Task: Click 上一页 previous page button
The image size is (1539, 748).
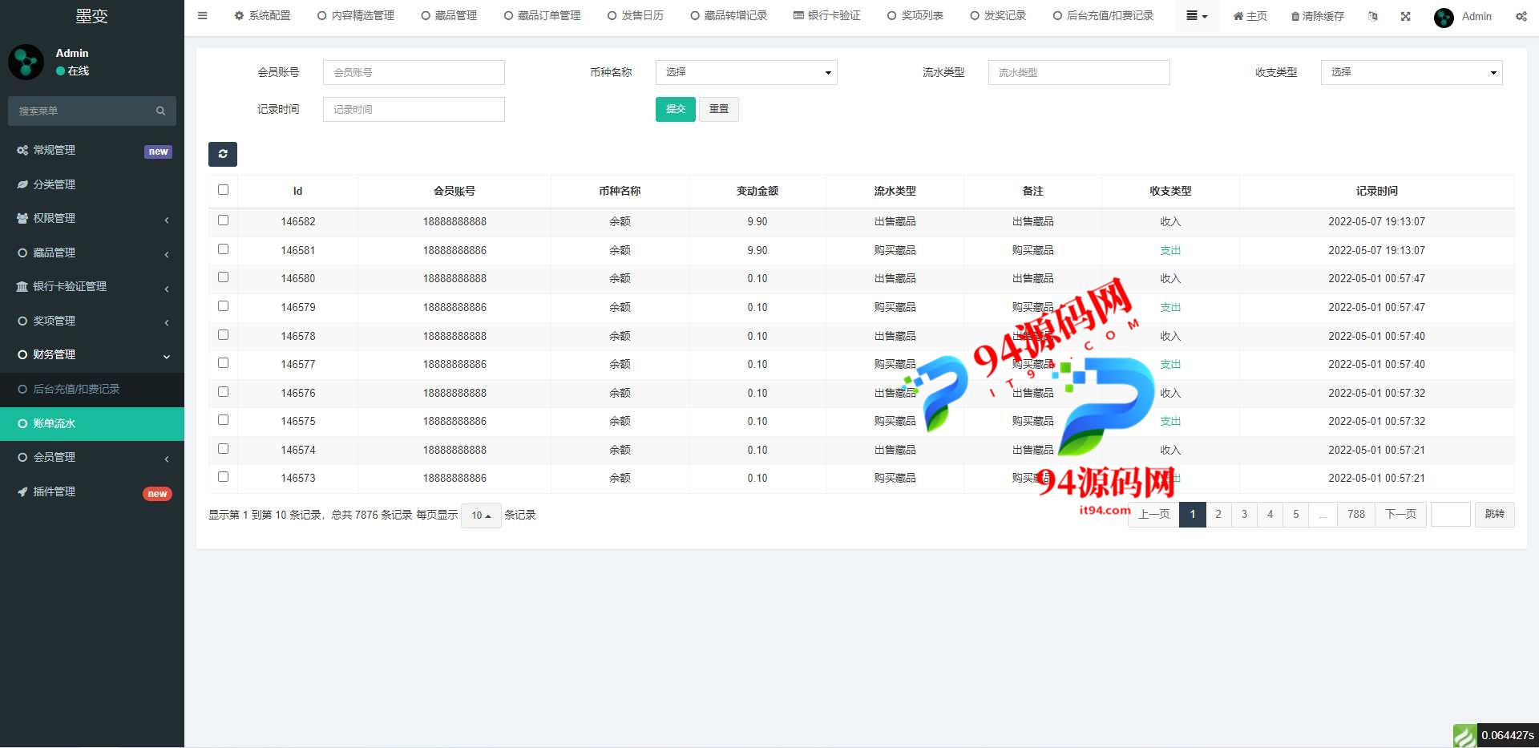Action: click(1154, 514)
